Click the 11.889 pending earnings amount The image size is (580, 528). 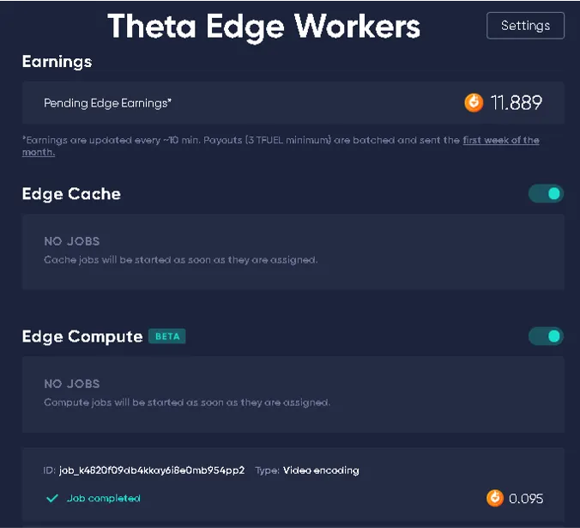(517, 103)
